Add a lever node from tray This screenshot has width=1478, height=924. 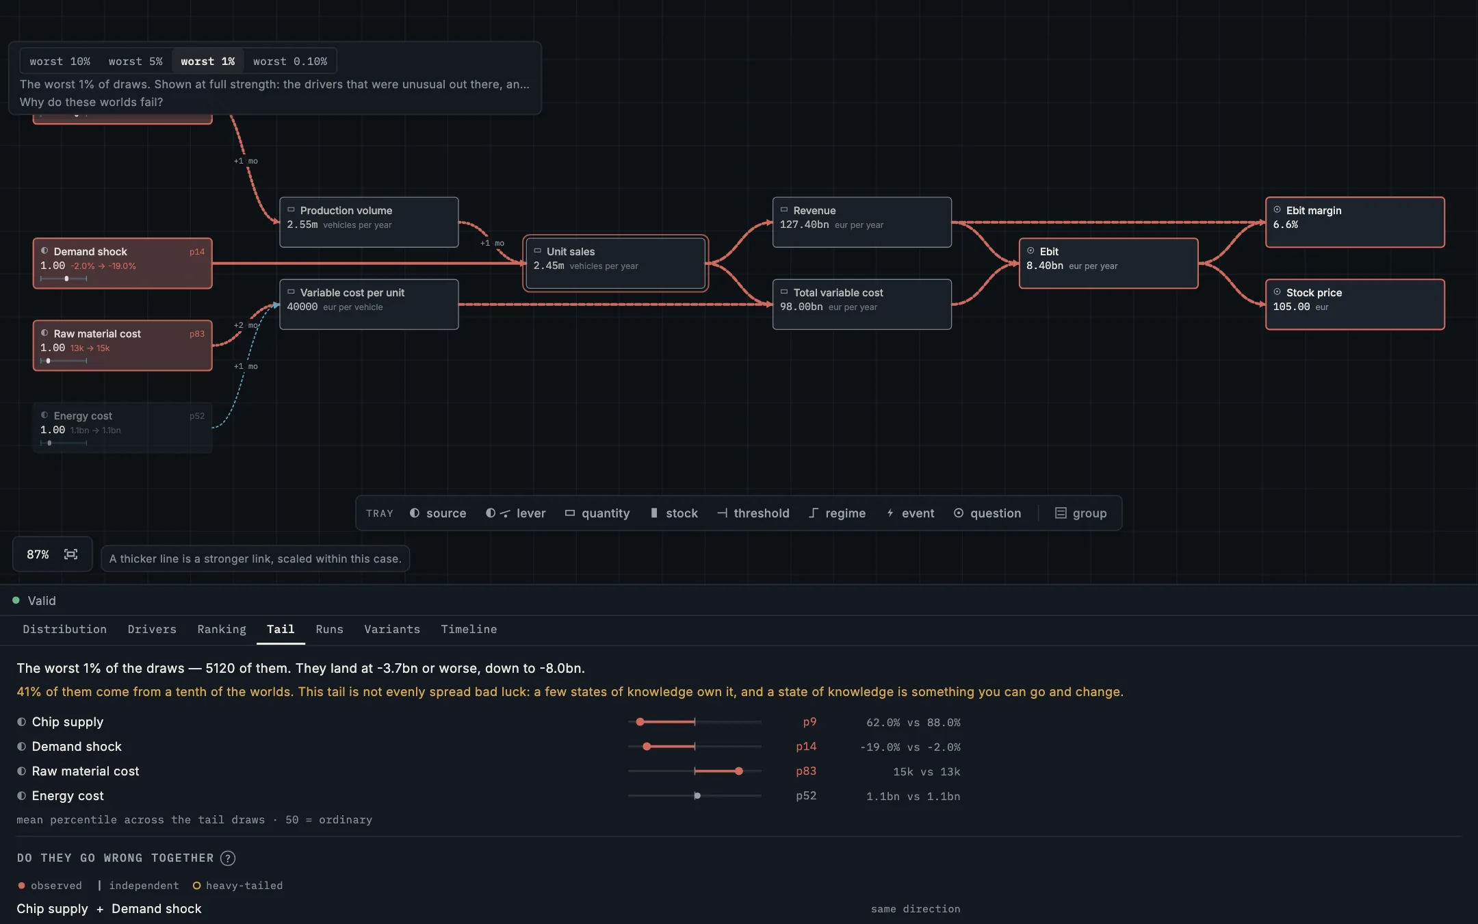(x=516, y=513)
